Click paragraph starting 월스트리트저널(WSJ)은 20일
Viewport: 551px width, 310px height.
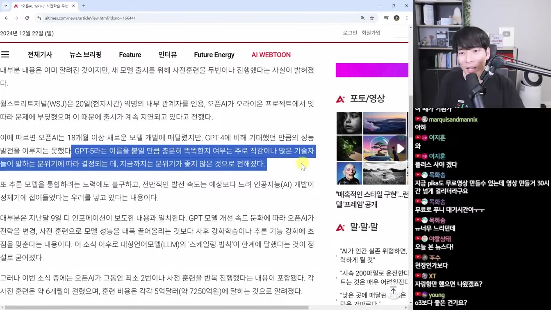click(157, 110)
